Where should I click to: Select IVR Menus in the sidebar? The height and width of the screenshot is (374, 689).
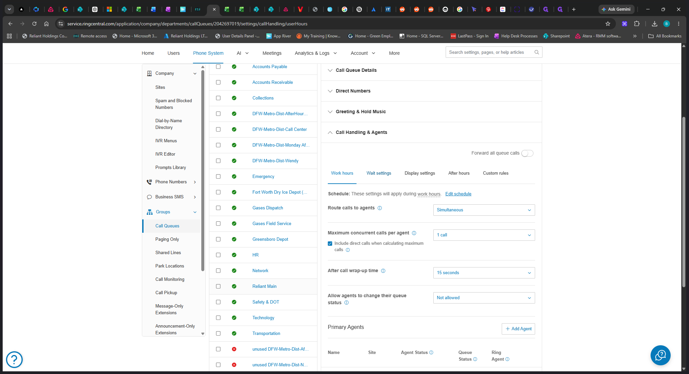(x=166, y=141)
